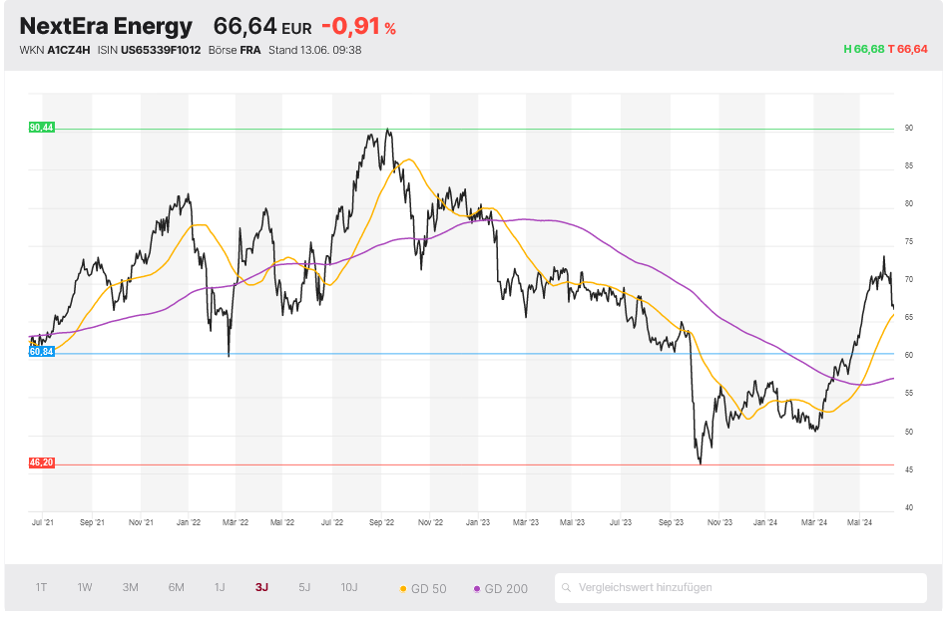Click the NextEra Energy title

(x=106, y=26)
